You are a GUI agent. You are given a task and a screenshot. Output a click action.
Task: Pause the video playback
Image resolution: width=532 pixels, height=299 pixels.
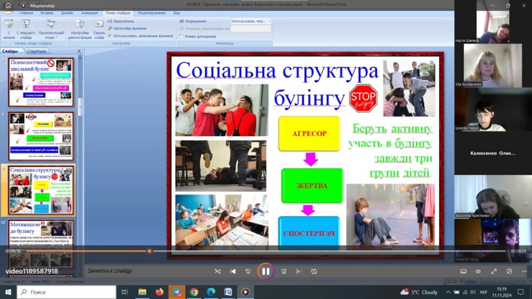tap(265, 271)
